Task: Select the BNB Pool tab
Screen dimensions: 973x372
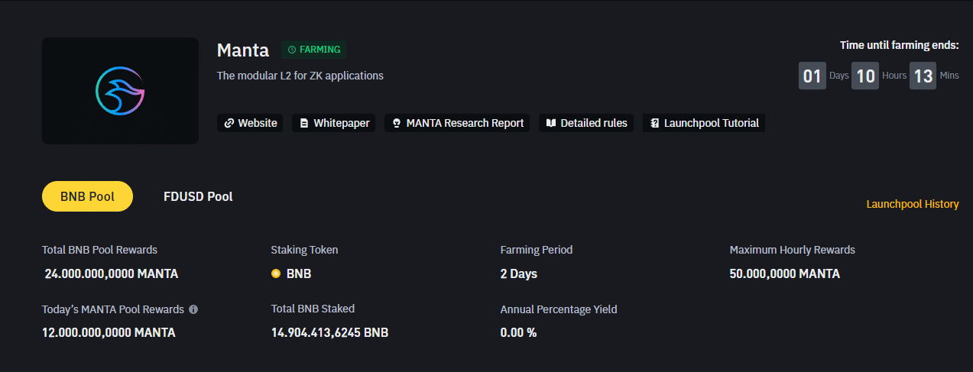Action: tap(87, 196)
